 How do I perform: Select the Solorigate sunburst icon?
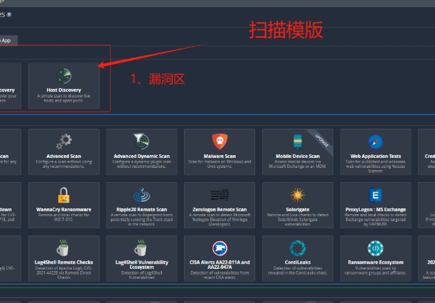click(x=298, y=194)
